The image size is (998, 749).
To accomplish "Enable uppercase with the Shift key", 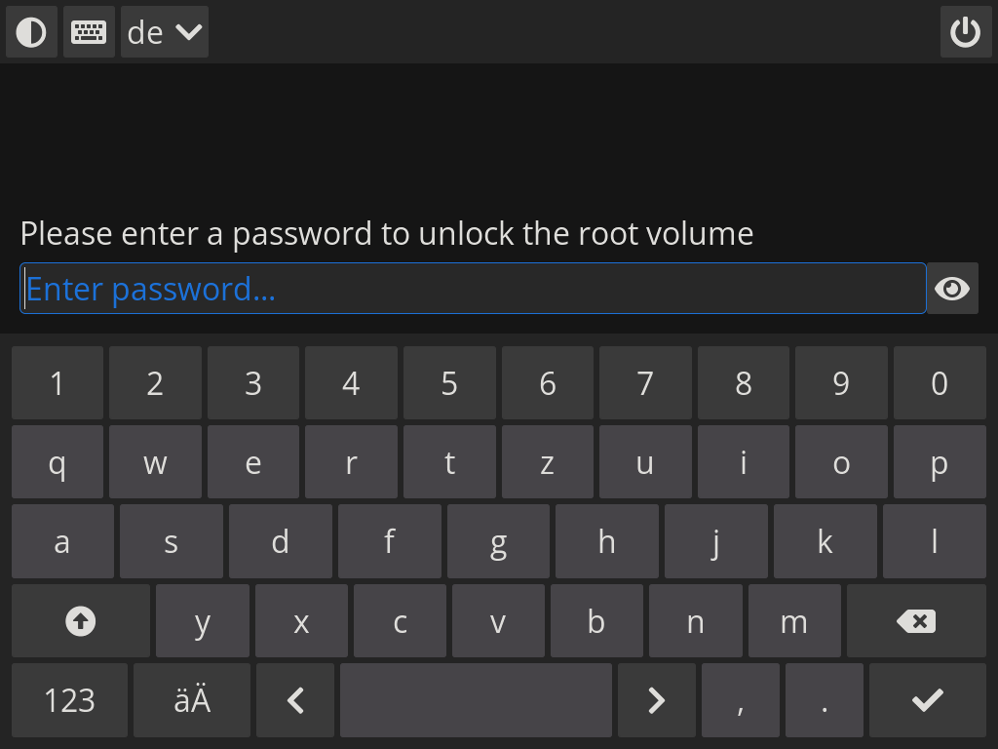I will pyautogui.click(x=80, y=620).
